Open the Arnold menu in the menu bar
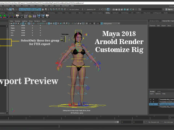The width and height of the screenshot is (174, 130). 58,6
